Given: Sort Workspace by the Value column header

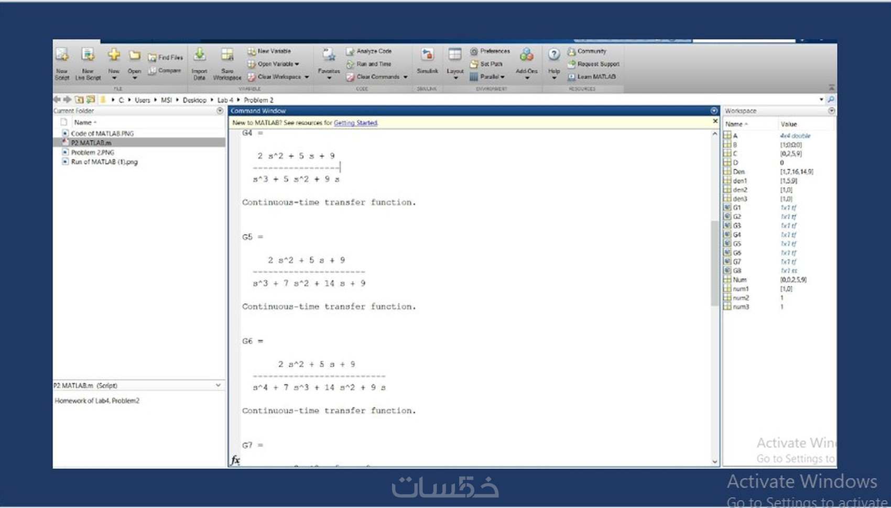Looking at the screenshot, I should pos(788,124).
